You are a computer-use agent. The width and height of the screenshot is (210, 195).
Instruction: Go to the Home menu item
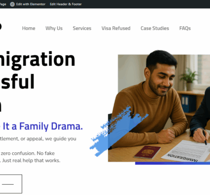(29, 28)
